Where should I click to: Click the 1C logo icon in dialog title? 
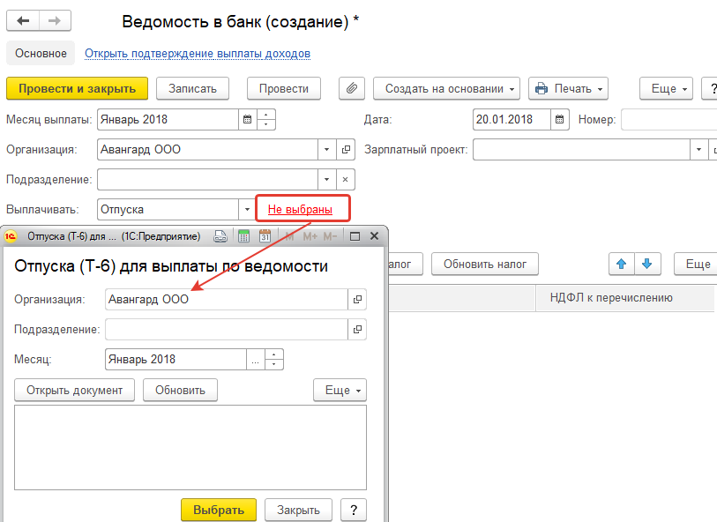point(11,236)
